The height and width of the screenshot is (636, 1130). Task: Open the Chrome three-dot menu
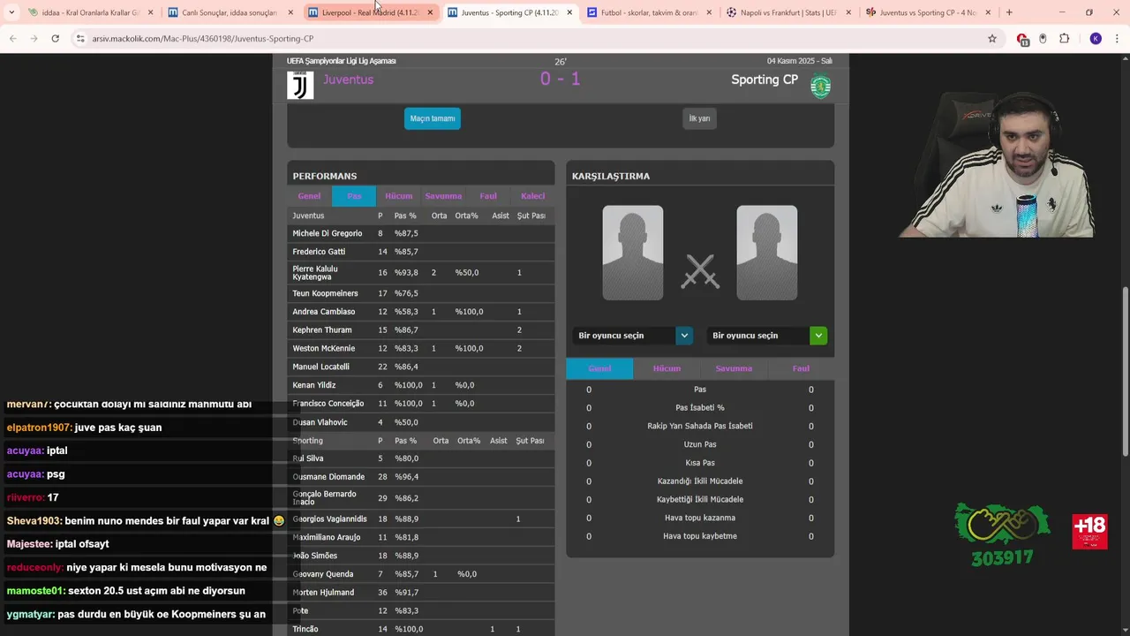tap(1117, 39)
